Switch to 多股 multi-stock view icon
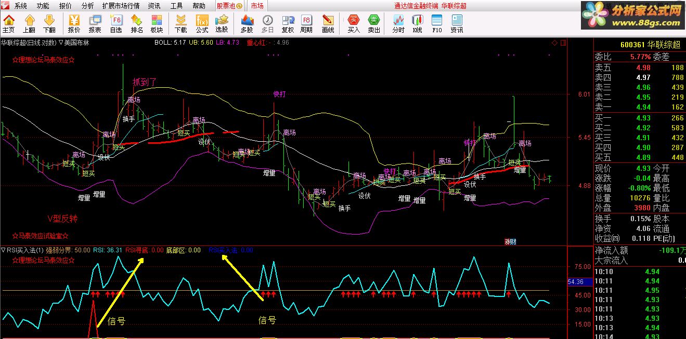686x339 pixels. [247, 24]
